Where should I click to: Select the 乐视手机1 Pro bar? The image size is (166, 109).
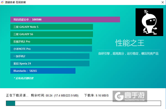tap(51, 42)
